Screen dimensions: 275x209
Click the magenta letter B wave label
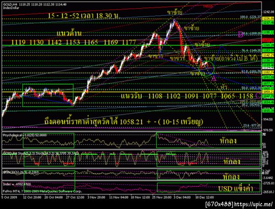[241, 34]
